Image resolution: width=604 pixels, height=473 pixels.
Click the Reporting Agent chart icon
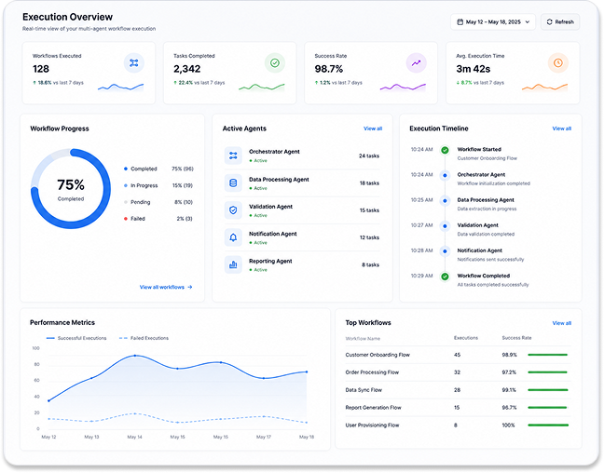[233, 264]
